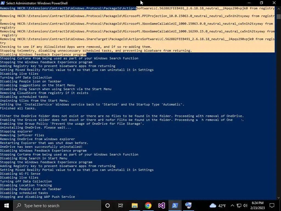This screenshot has width=281, height=211.
Task: Click the taskbar search box
Action: (57, 206)
